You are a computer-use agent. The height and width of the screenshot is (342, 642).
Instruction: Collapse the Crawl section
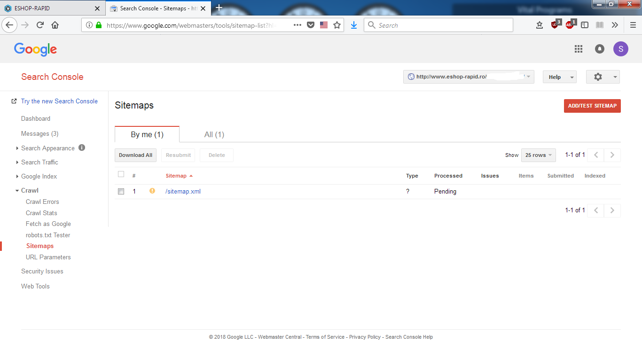pyautogui.click(x=17, y=190)
